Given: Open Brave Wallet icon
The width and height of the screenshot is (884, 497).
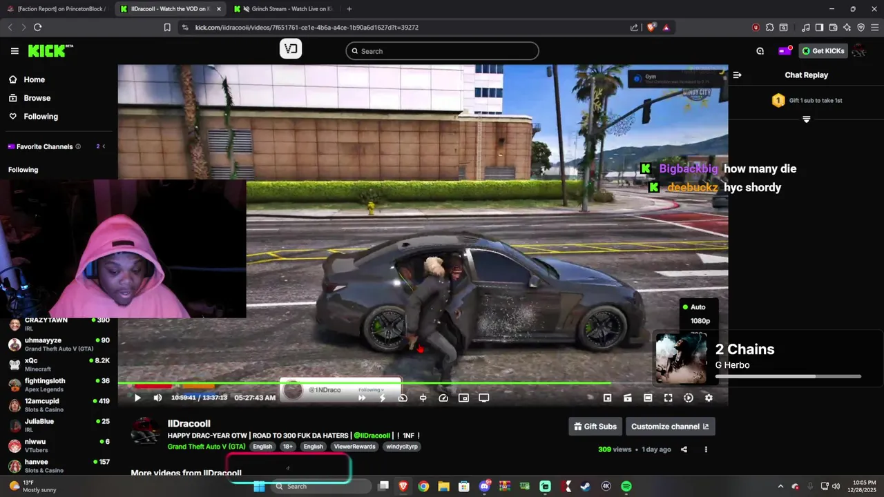Looking at the screenshot, I should point(833,28).
